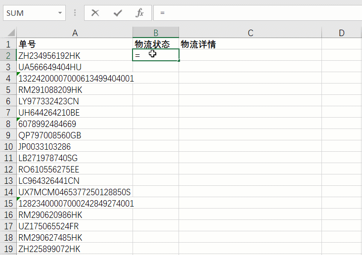Select all cells with corner triangle
Screen dimensions: 362x255
(x=10, y=33)
